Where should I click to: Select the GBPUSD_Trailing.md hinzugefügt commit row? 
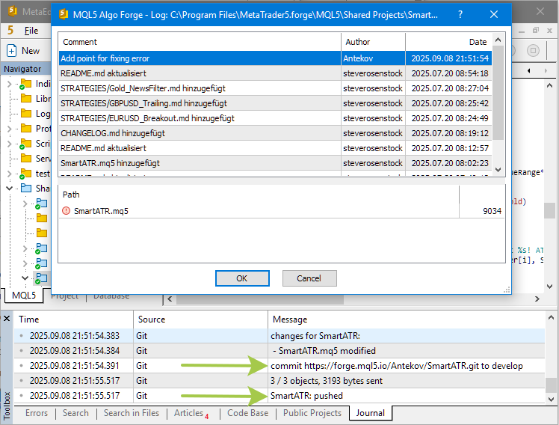pos(275,103)
